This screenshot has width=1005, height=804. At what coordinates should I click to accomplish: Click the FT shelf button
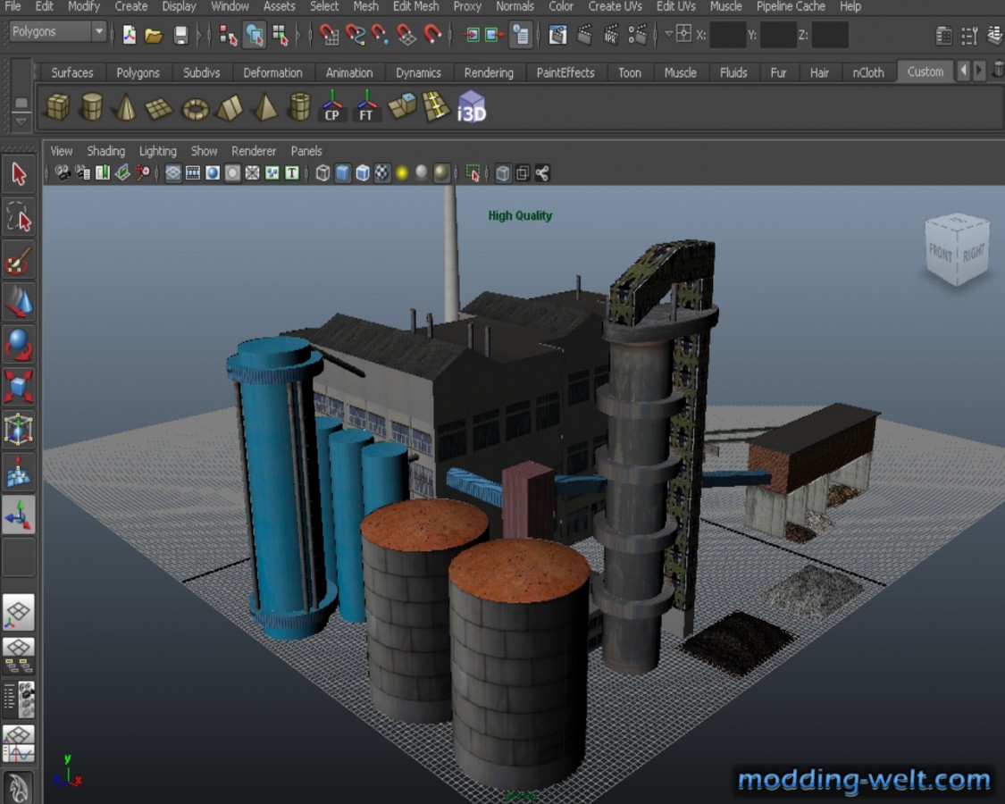(x=366, y=106)
